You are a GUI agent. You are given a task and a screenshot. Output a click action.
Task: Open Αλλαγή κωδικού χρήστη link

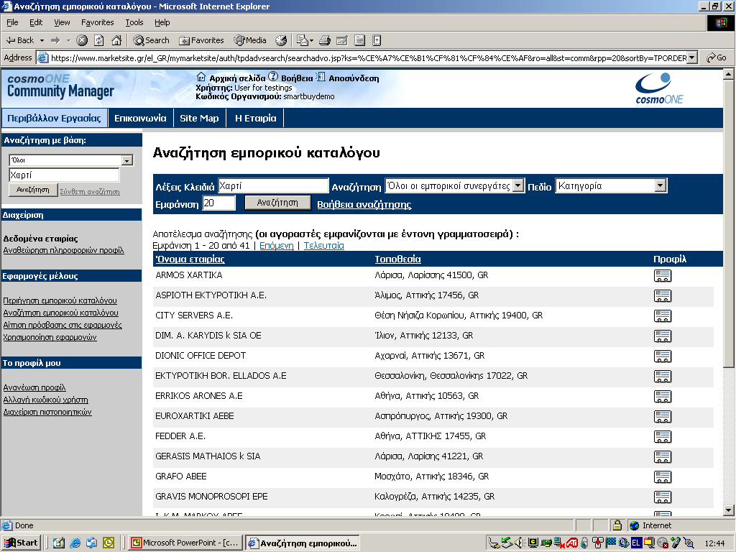pyautogui.click(x=45, y=400)
